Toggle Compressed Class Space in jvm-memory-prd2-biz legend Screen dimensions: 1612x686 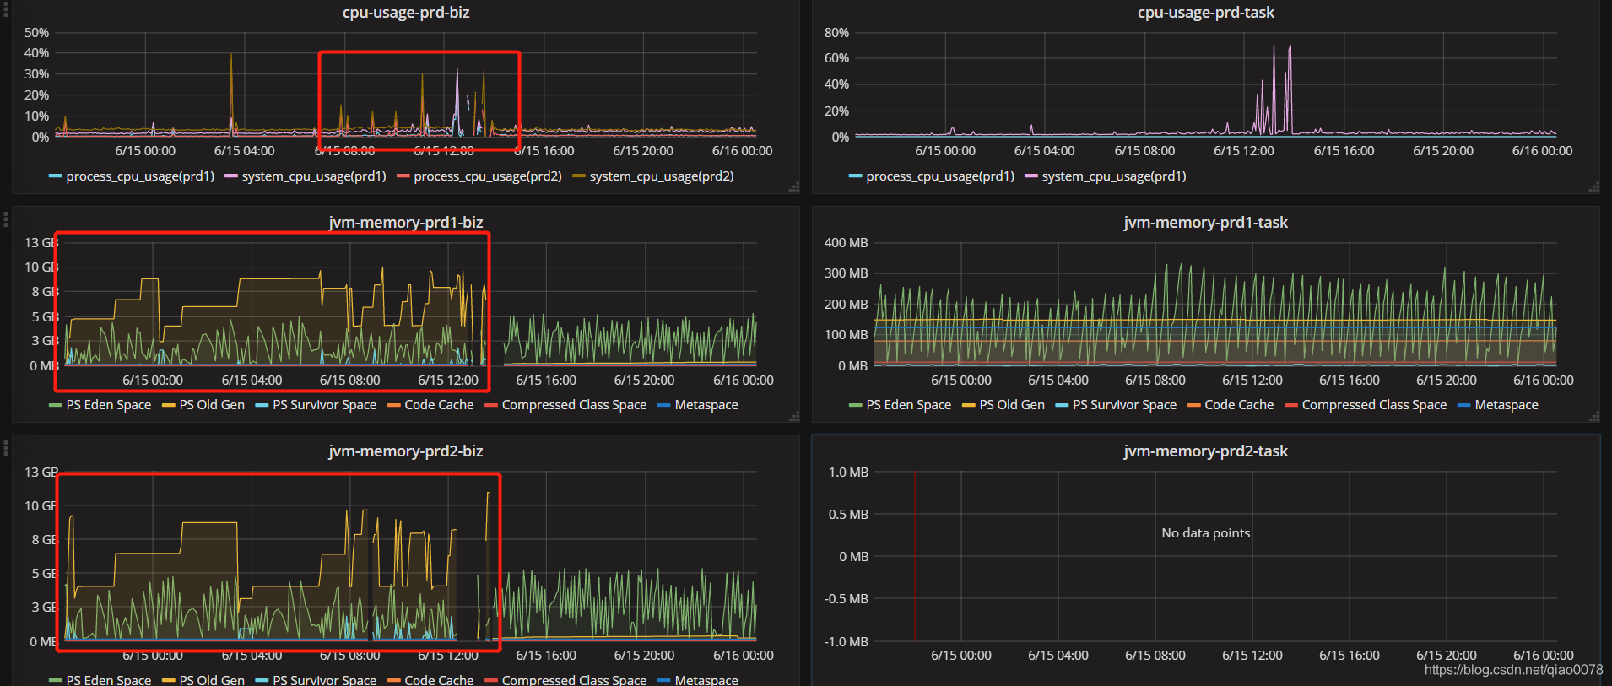[574, 679]
